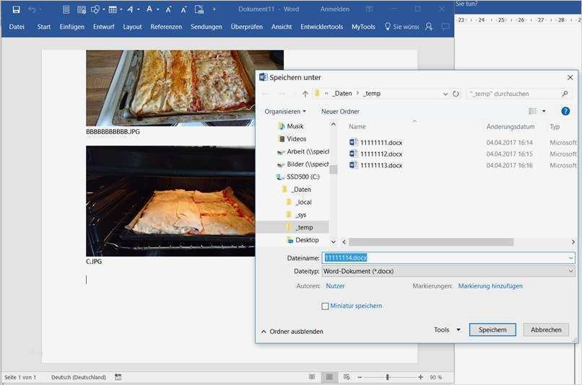This screenshot has height=385, width=582.
Task: Open the Organisieren dropdown menu
Action: coord(285,111)
